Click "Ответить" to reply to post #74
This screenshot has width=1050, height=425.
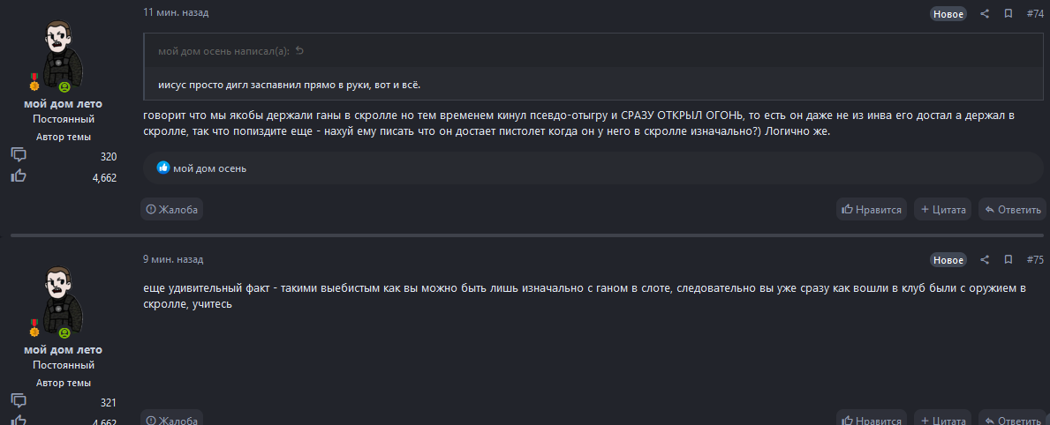pos(1013,210)
